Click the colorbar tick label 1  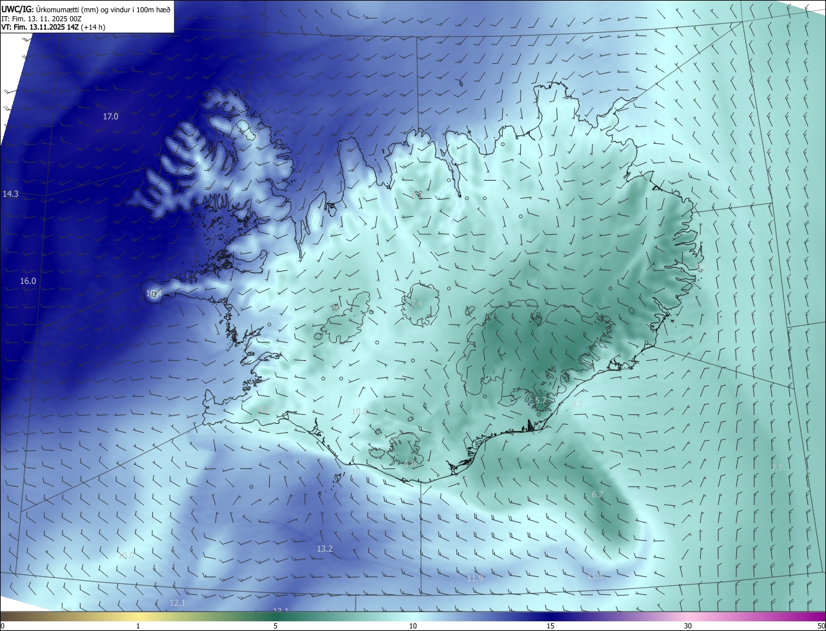tap(138, 626)
